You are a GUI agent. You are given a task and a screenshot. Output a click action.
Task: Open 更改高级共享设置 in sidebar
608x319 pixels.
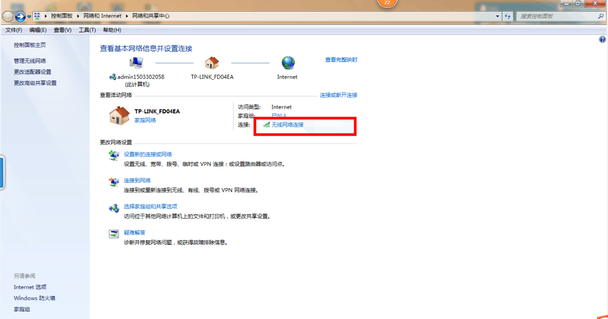35,83
